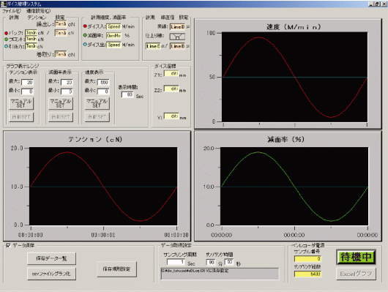Click the 素線 line diameter field
The image size is (388, 292).
[177, 27]
